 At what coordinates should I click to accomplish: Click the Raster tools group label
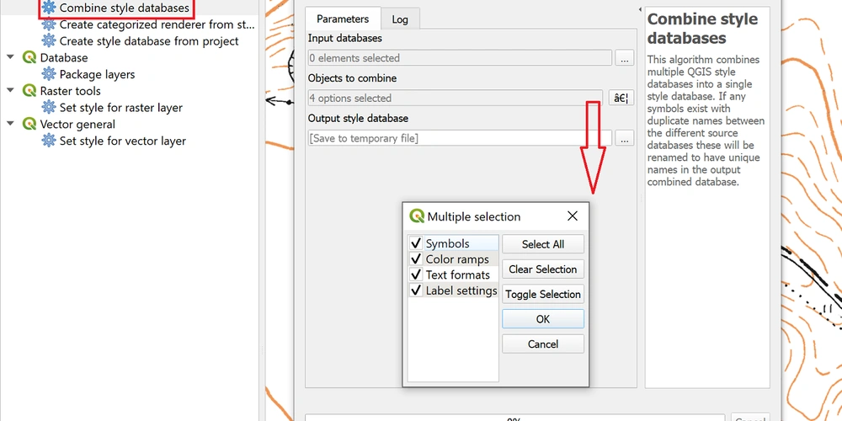(71, 91)
